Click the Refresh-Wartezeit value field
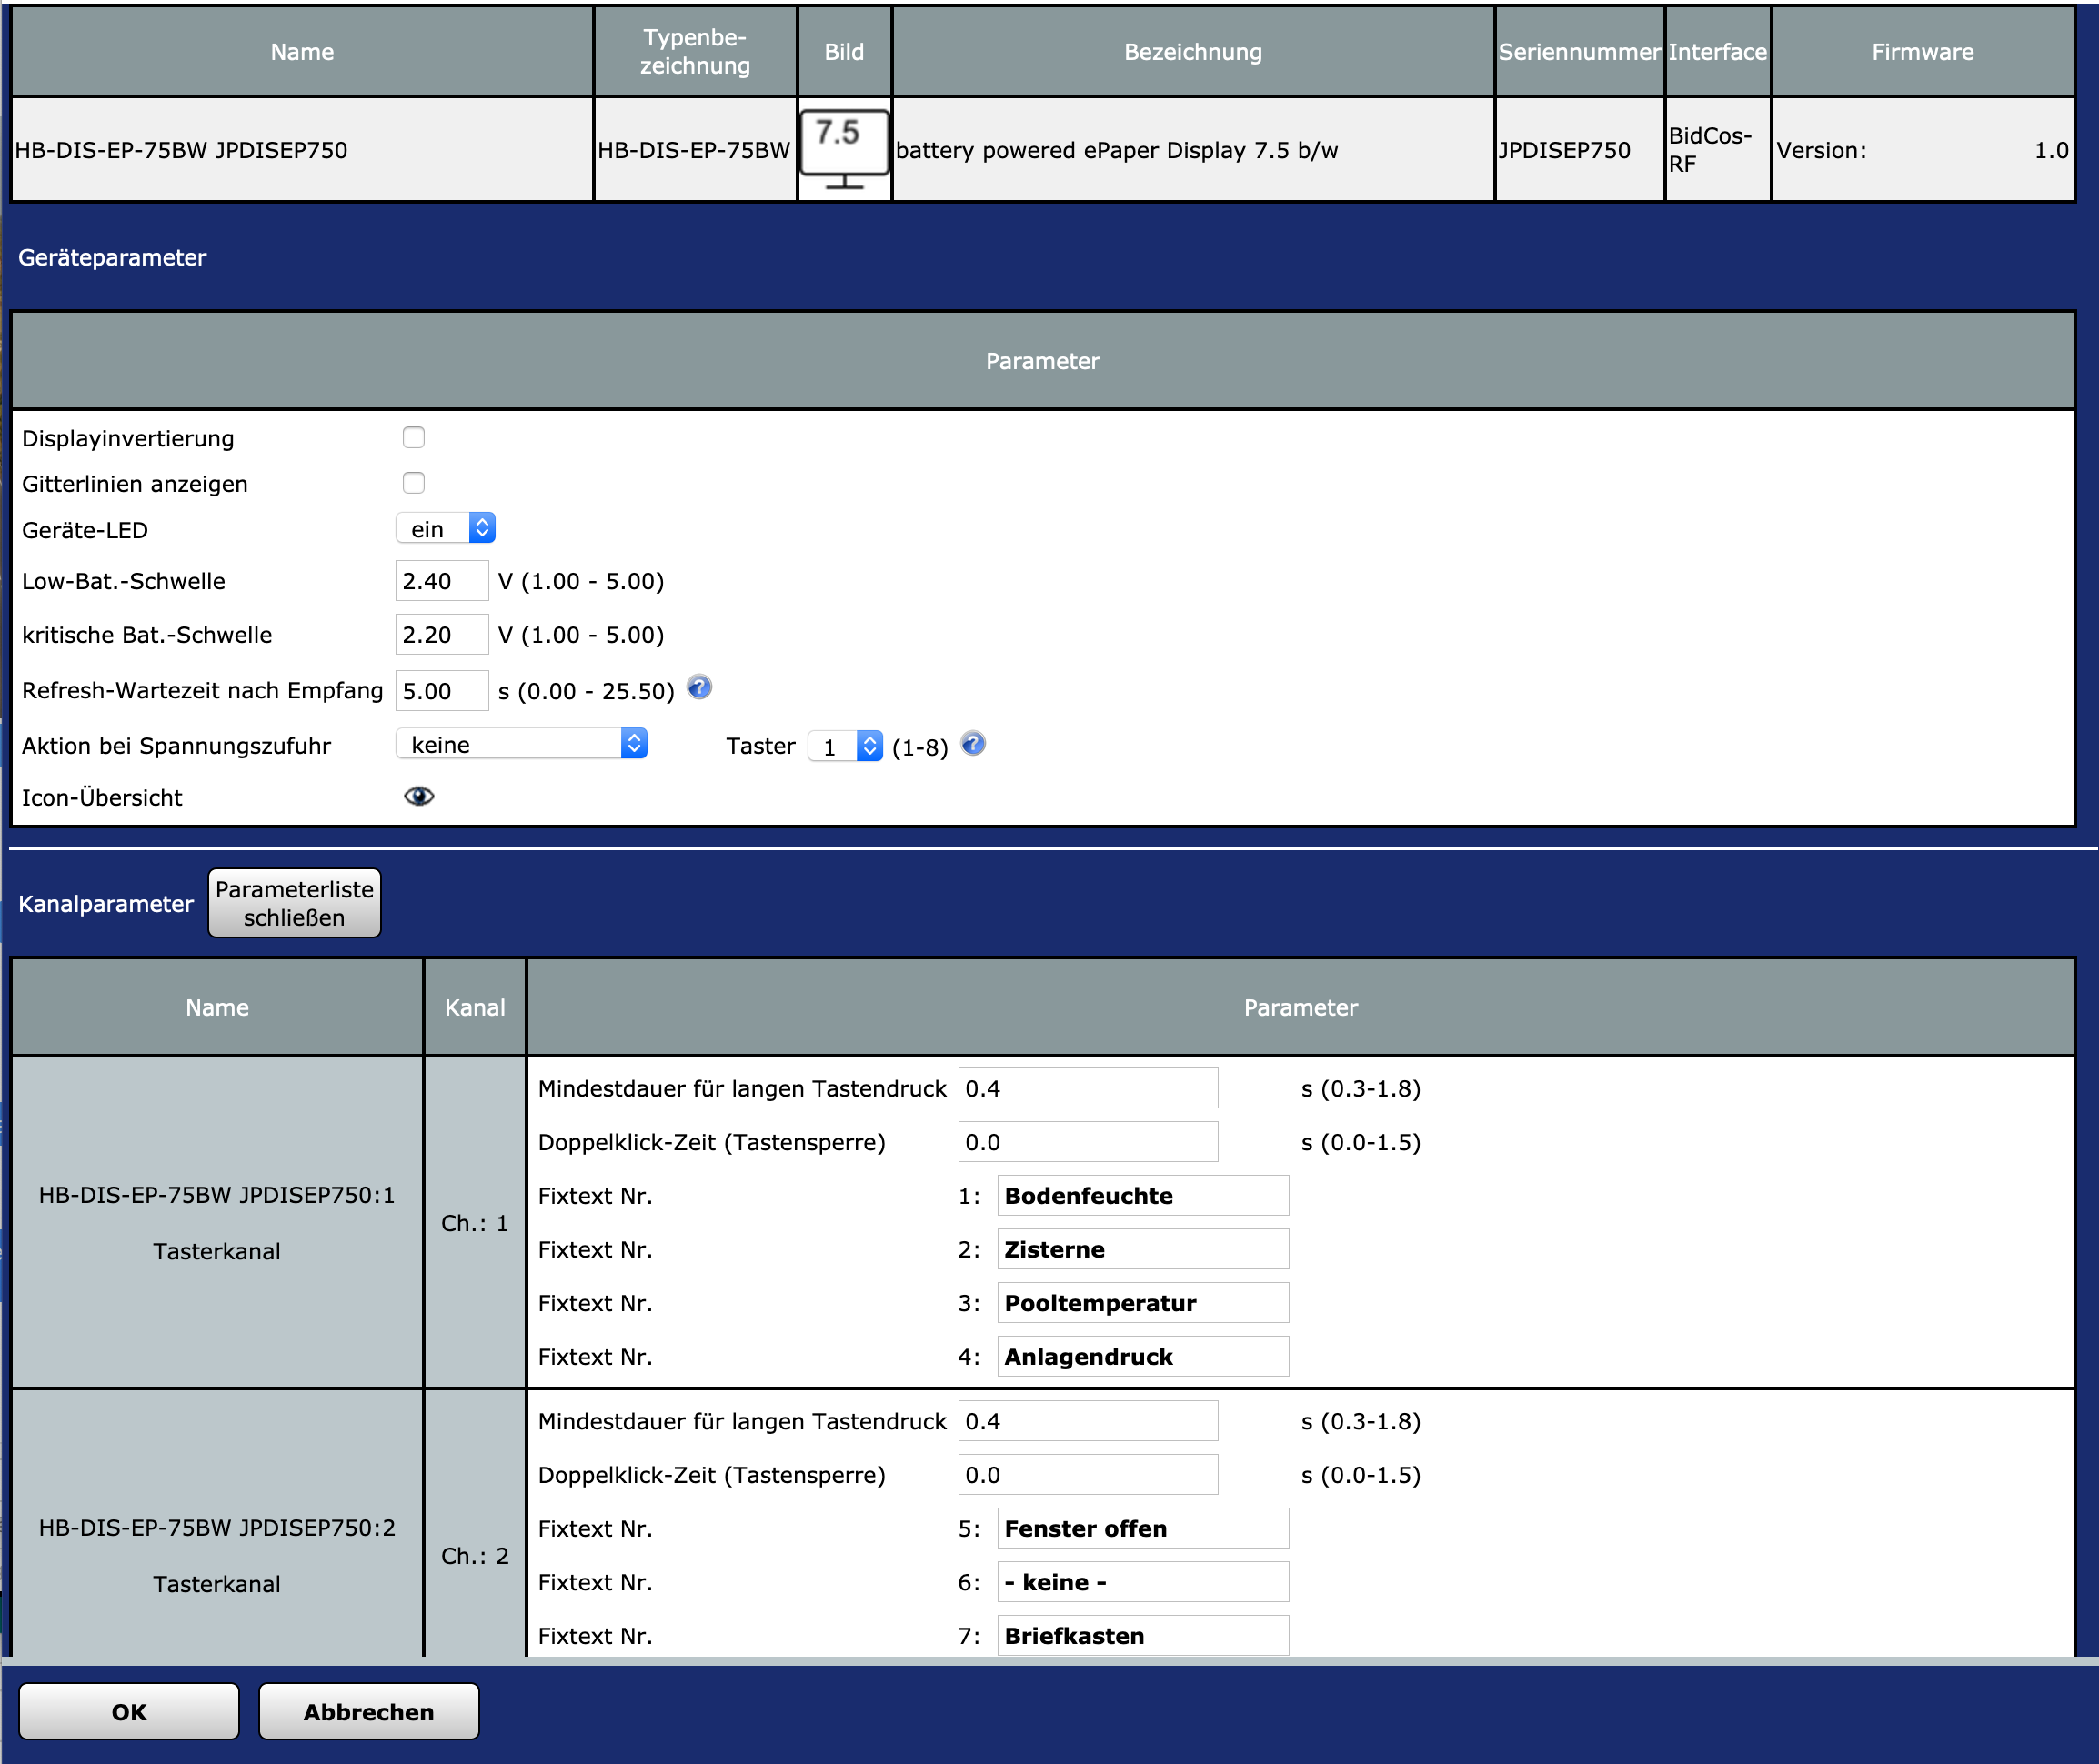The height and width of the screenshot is (1764, 2099). tap(441, 691)
